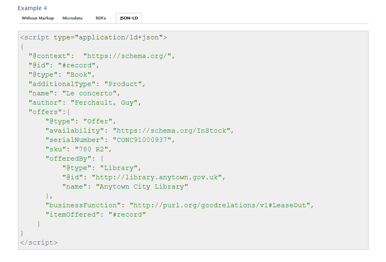Click the availability InStock URL
This screenshot has height=262, width=386.
coord(171,131)
